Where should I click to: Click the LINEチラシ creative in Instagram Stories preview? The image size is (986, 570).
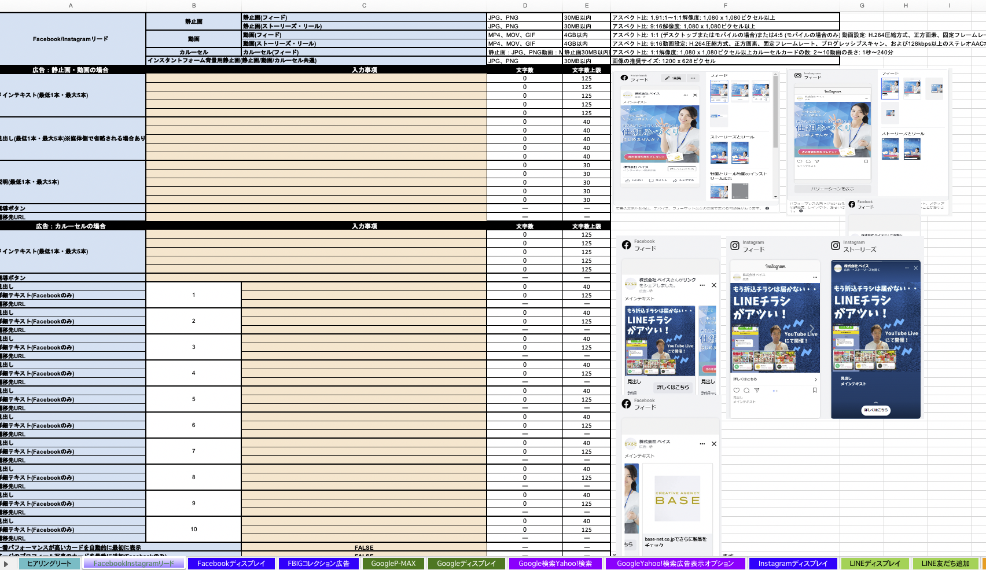875,327
